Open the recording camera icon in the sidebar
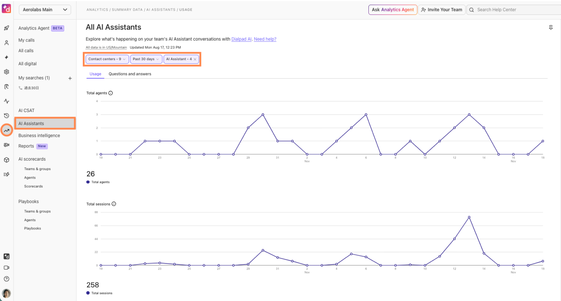Screen dimensions: 561x301 pos(6,145)
